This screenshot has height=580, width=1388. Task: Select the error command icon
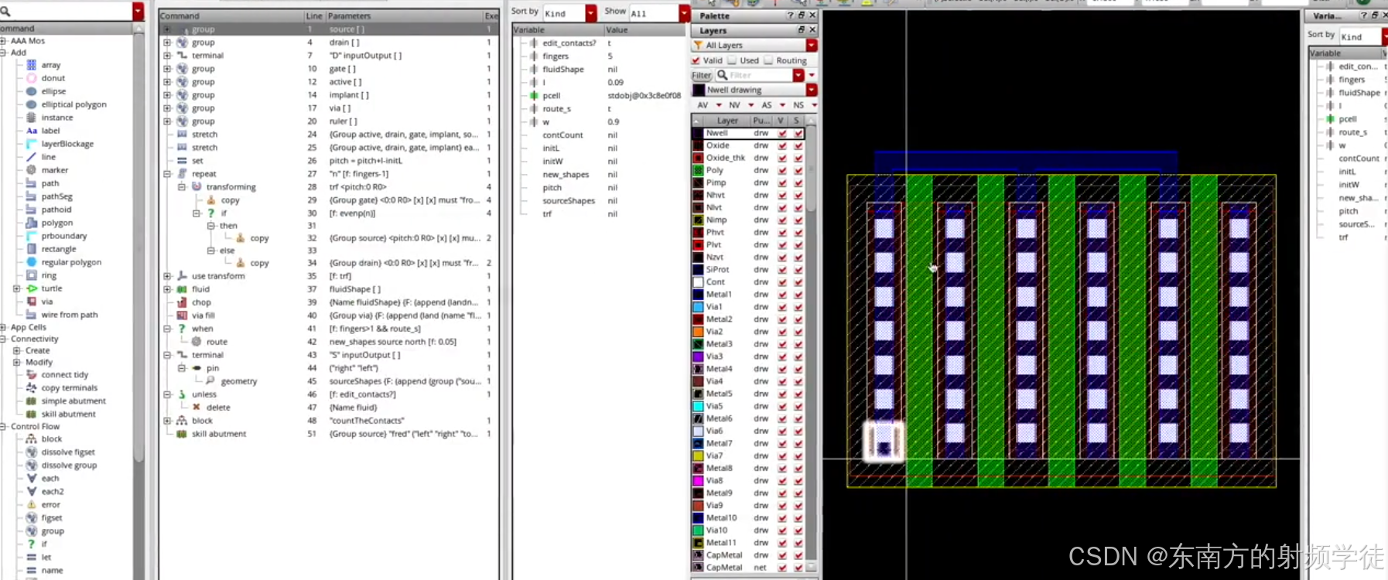pos(32,504)
